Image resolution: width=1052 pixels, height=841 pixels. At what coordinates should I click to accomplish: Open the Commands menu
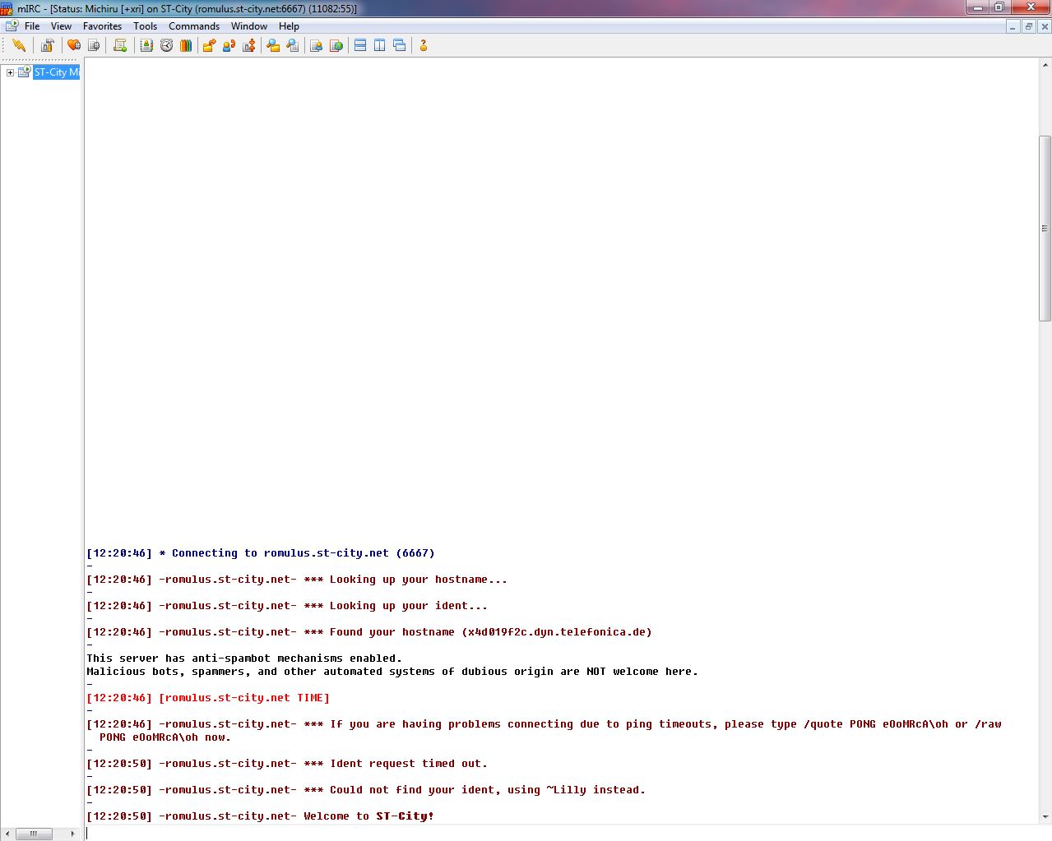tap(193, 26)
